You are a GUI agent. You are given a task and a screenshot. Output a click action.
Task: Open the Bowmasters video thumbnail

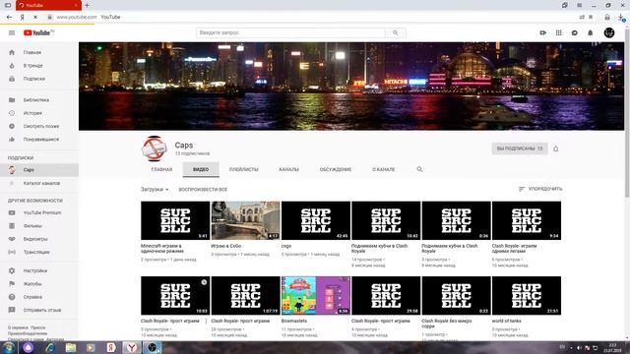[x=316, y=295]
